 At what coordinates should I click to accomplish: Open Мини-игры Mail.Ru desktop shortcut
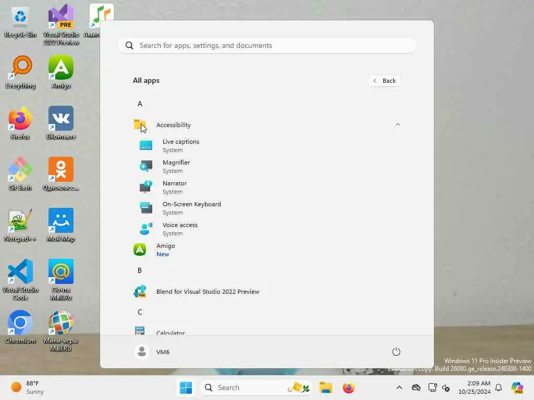click(x=61, y=331)
